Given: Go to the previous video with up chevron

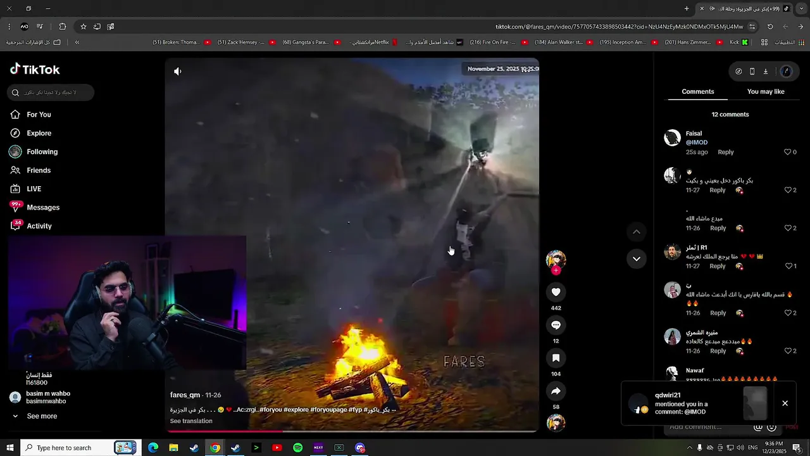Looking at the screenshot, I should point(637,232).
